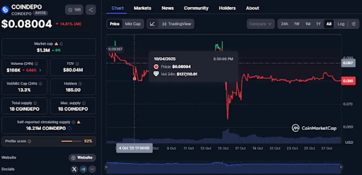This screenshot has width=362, height=175.
Task: Open the Holders info icon
Action: (x=80, y=84)
